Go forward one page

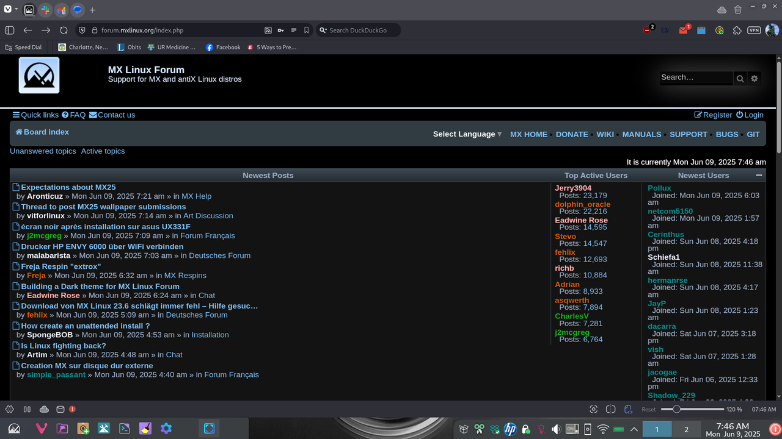46,30
